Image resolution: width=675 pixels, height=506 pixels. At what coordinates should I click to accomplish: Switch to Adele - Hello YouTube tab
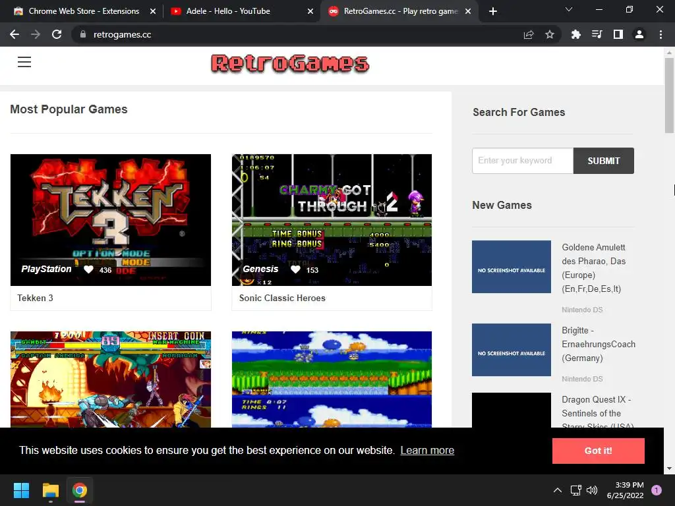(x=241, y=11)
